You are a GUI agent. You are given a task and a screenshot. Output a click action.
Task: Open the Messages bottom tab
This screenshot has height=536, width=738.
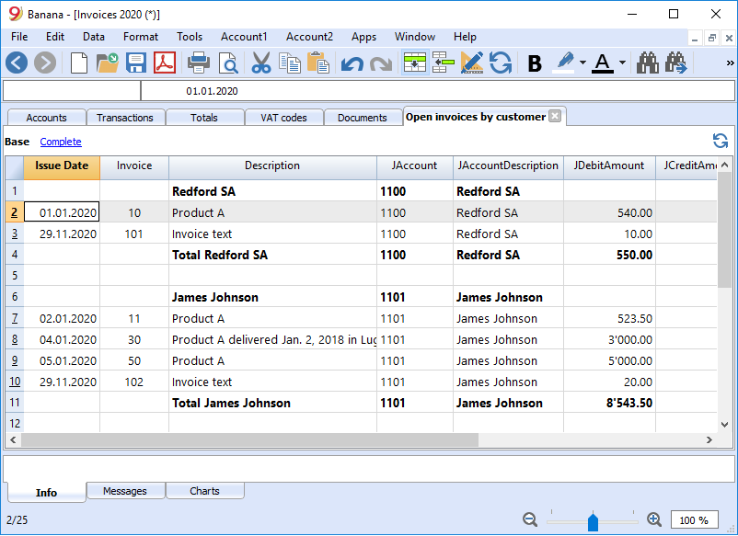[125, 491]
